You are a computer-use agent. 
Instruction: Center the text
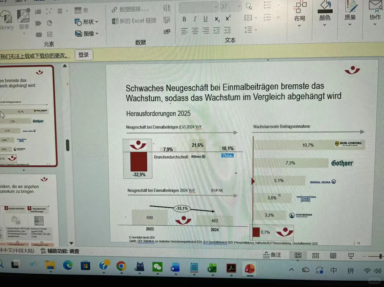point(195,31)
